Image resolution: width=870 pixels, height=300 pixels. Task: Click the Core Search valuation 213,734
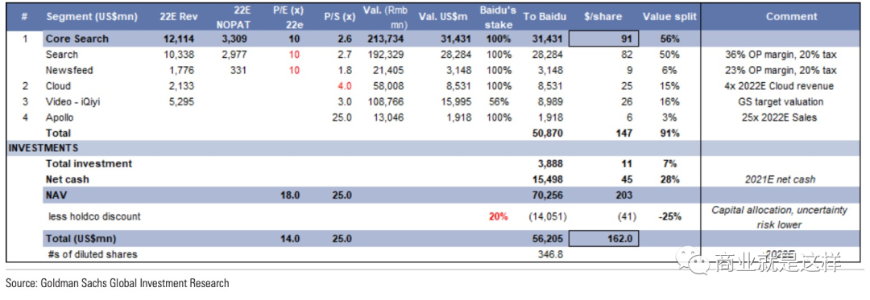[x=386, y=39]
